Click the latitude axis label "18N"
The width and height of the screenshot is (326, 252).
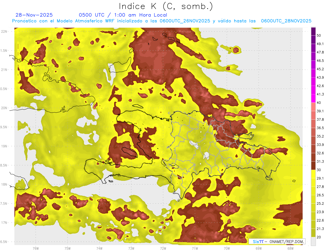[4, 185]
